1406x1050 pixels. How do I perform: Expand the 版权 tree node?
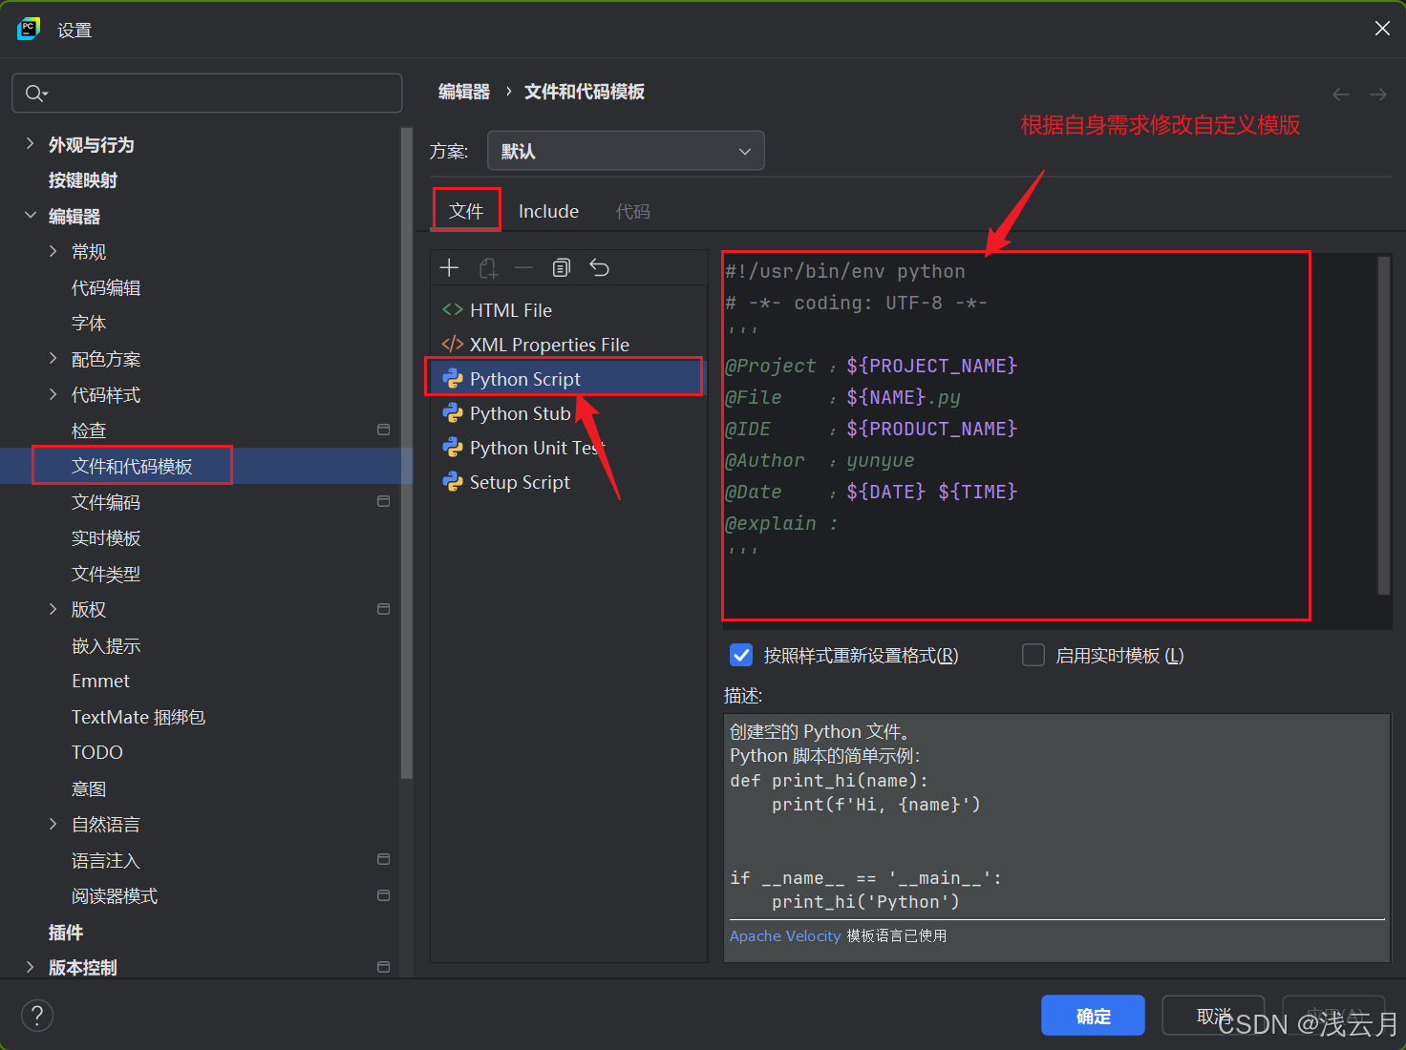[53, 609]
